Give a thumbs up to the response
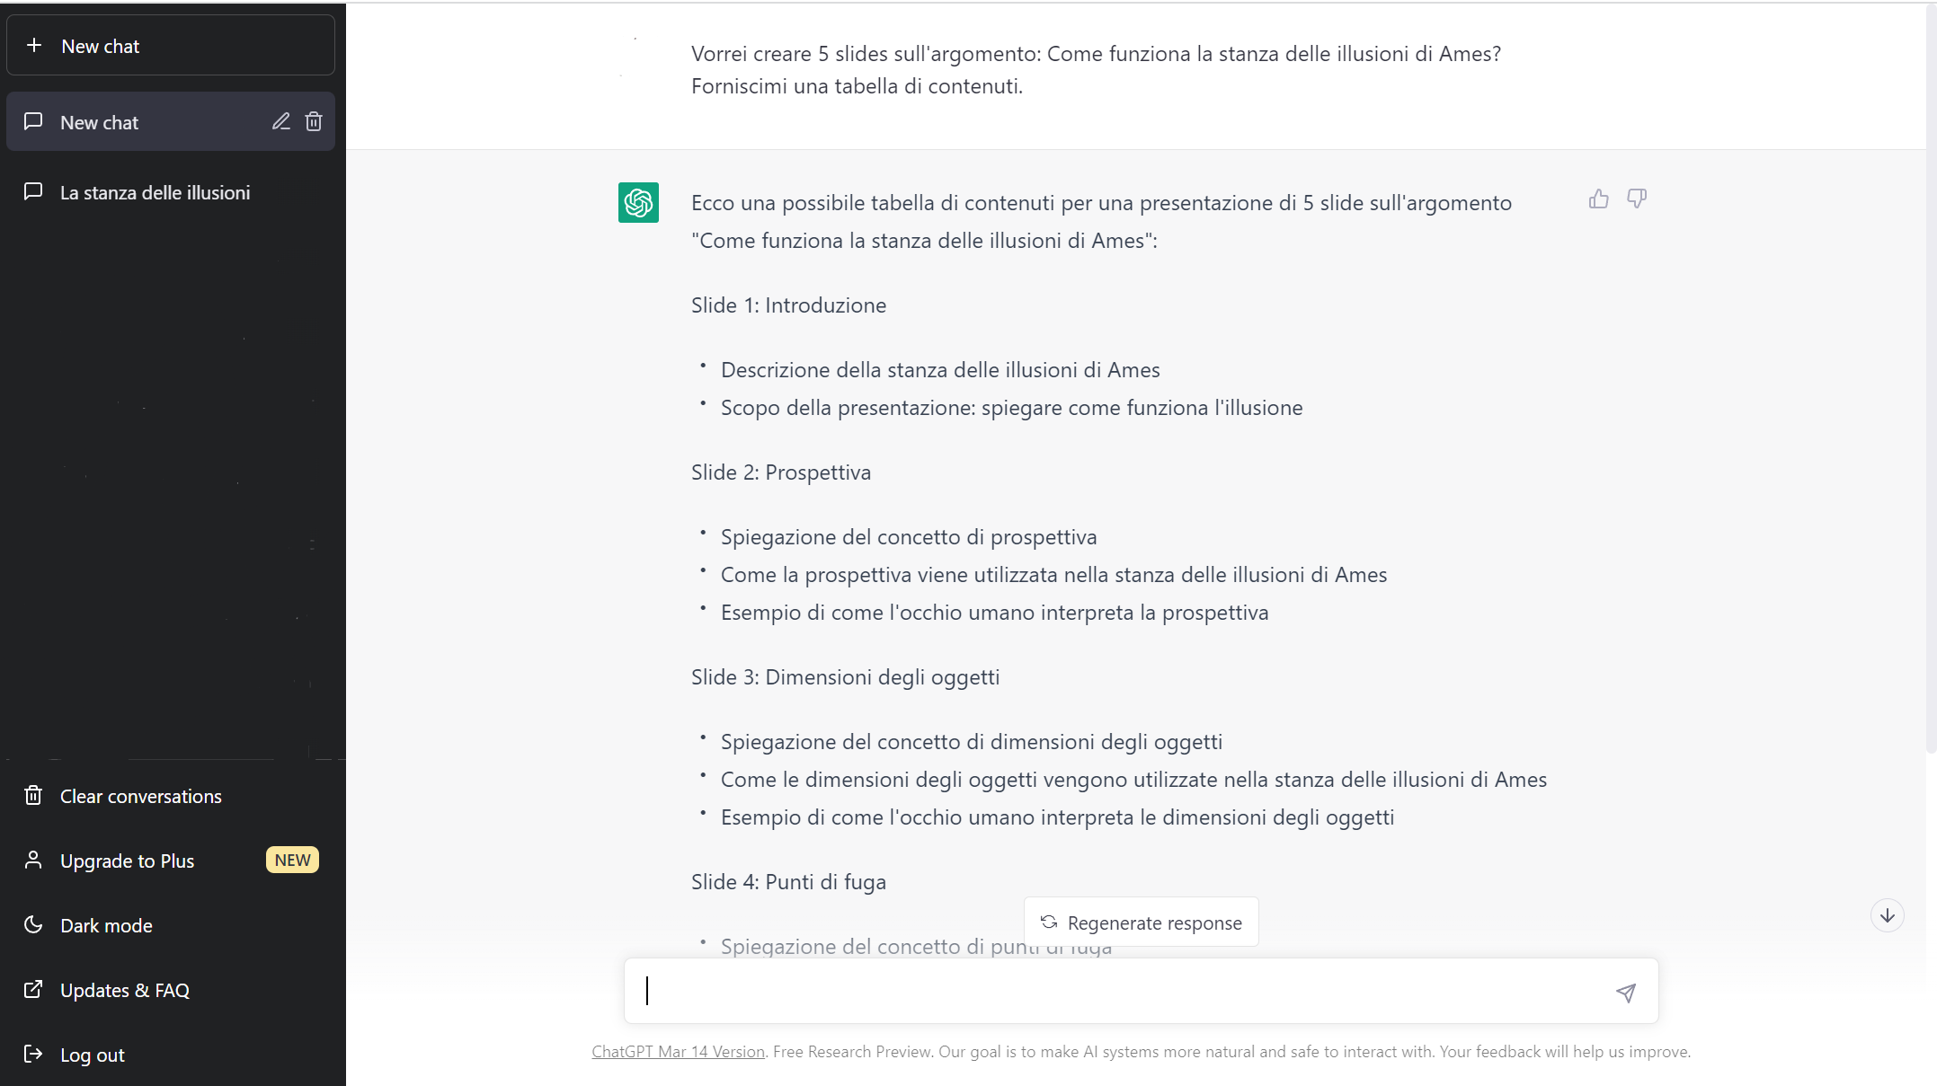This screenshot has height=1086, width=1937. coord(1598,199)
